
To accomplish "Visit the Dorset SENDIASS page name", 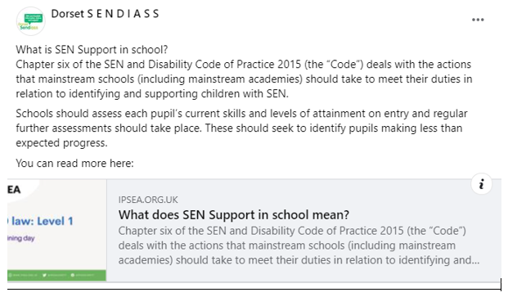I will click(x=106, y=14).
